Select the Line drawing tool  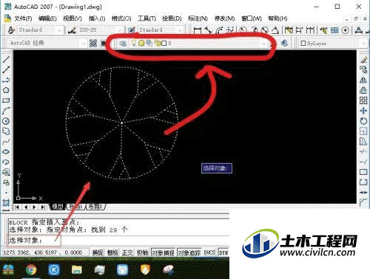[x=6, y=59]
